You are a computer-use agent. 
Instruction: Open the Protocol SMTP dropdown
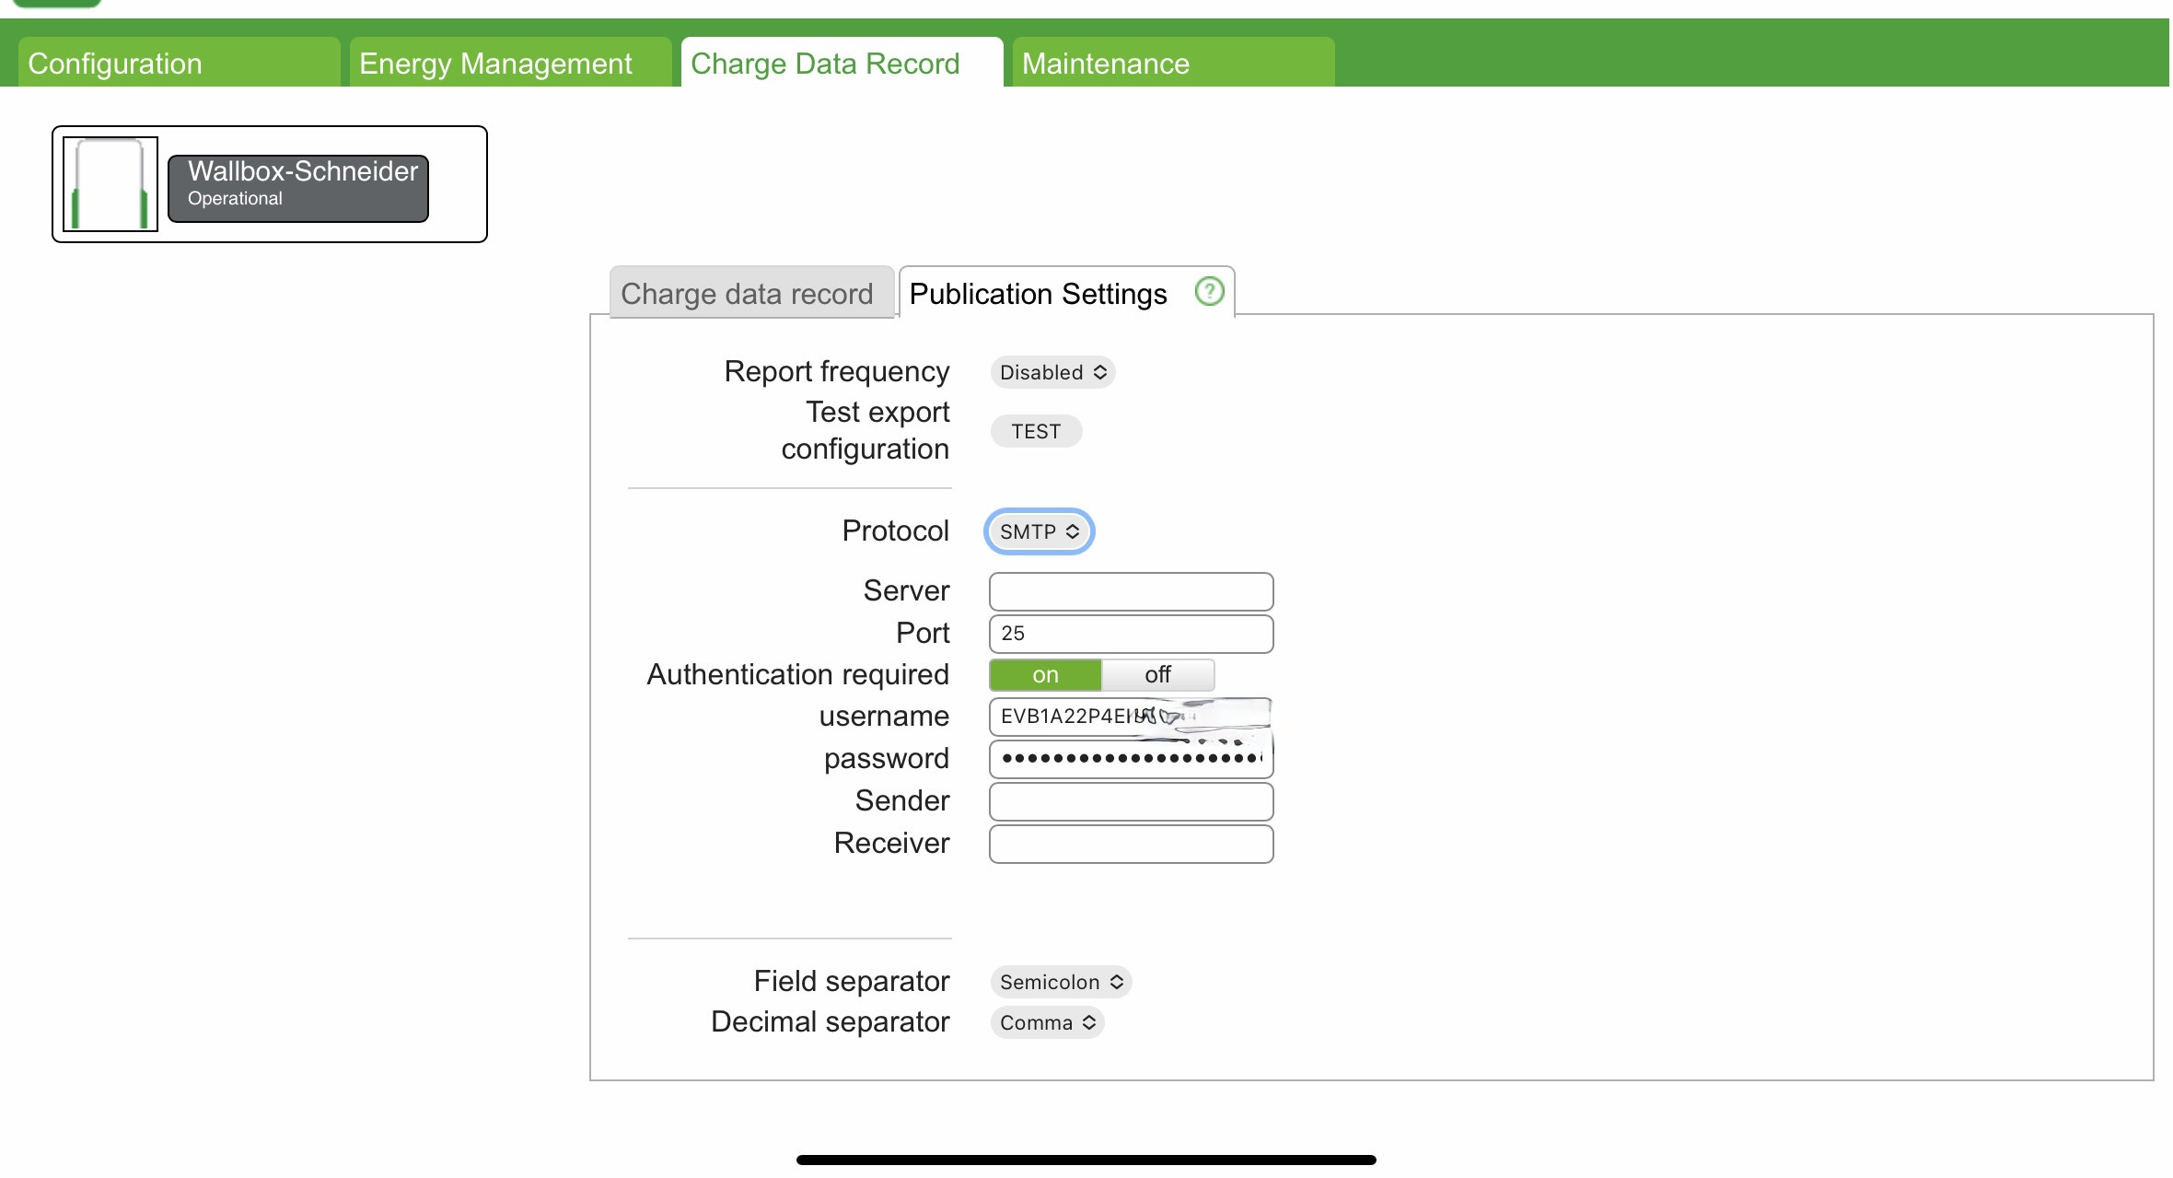pos(1039,531)
